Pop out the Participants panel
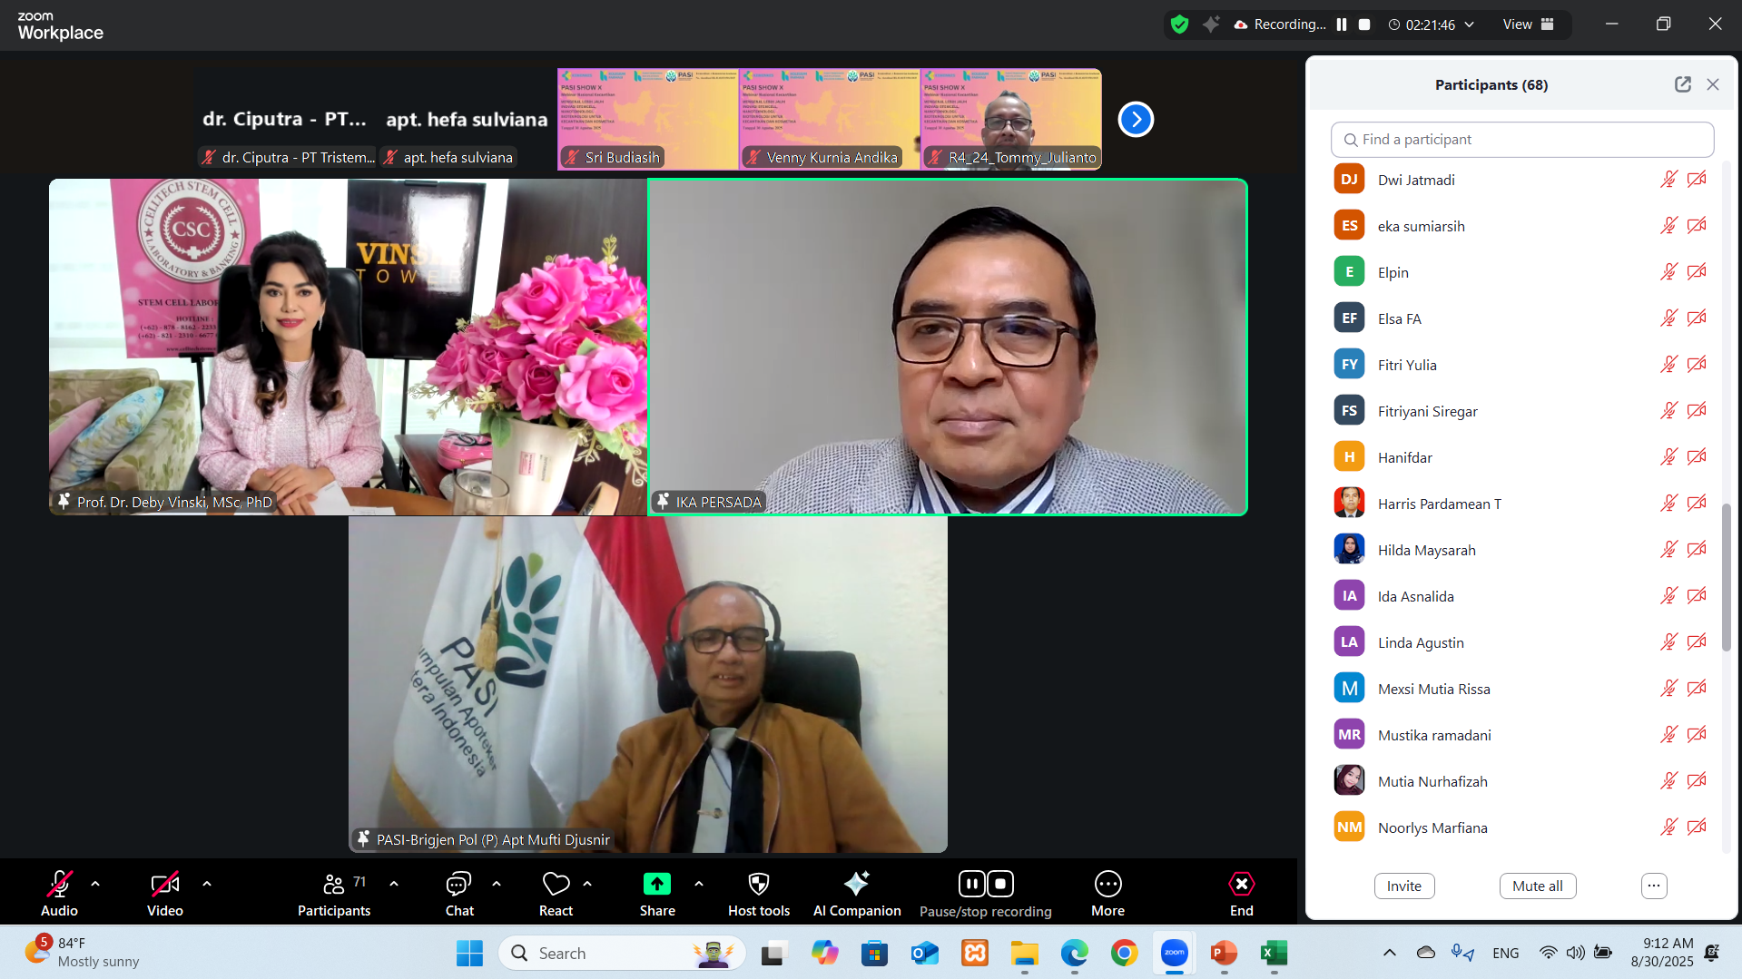The height and width of the screenshot is (979, 1742). coord(1682,84)
